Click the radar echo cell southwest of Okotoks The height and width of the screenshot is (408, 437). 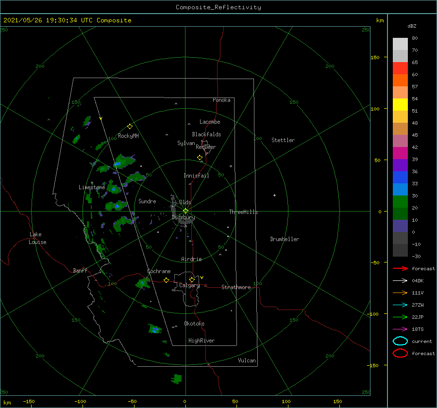tap(155, 329)
